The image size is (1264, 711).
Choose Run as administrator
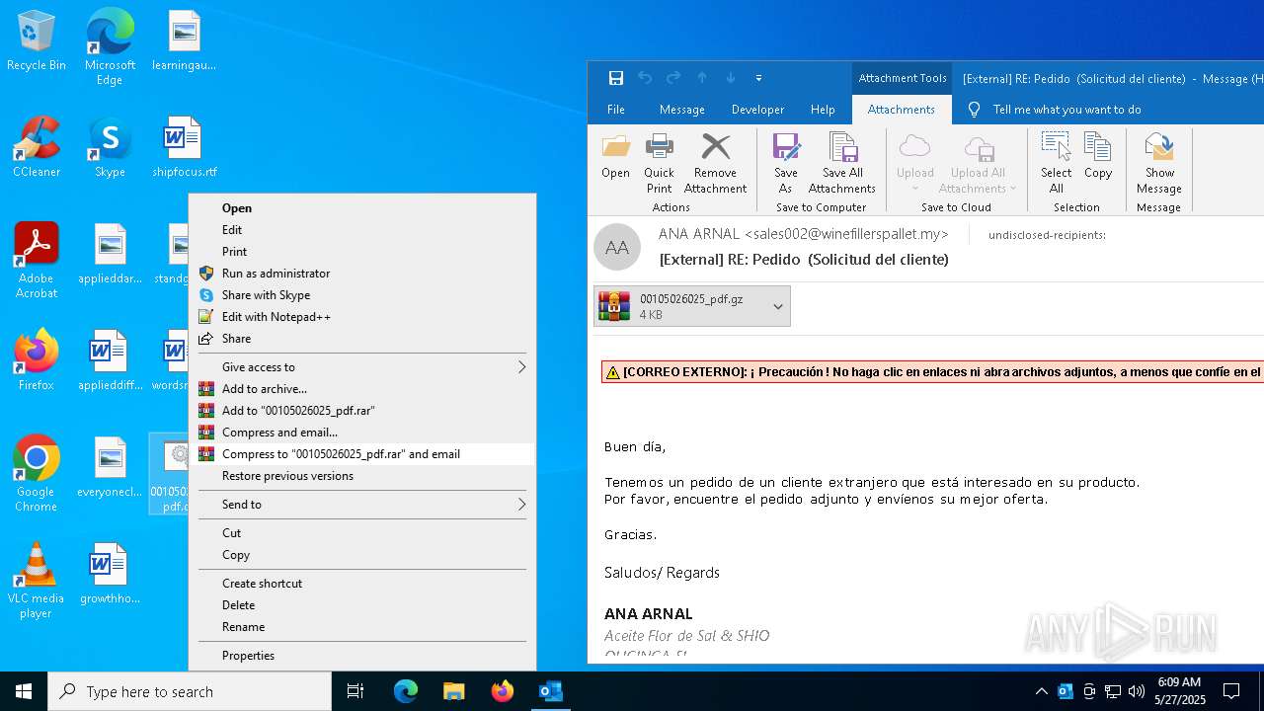(x=362, y=274)
